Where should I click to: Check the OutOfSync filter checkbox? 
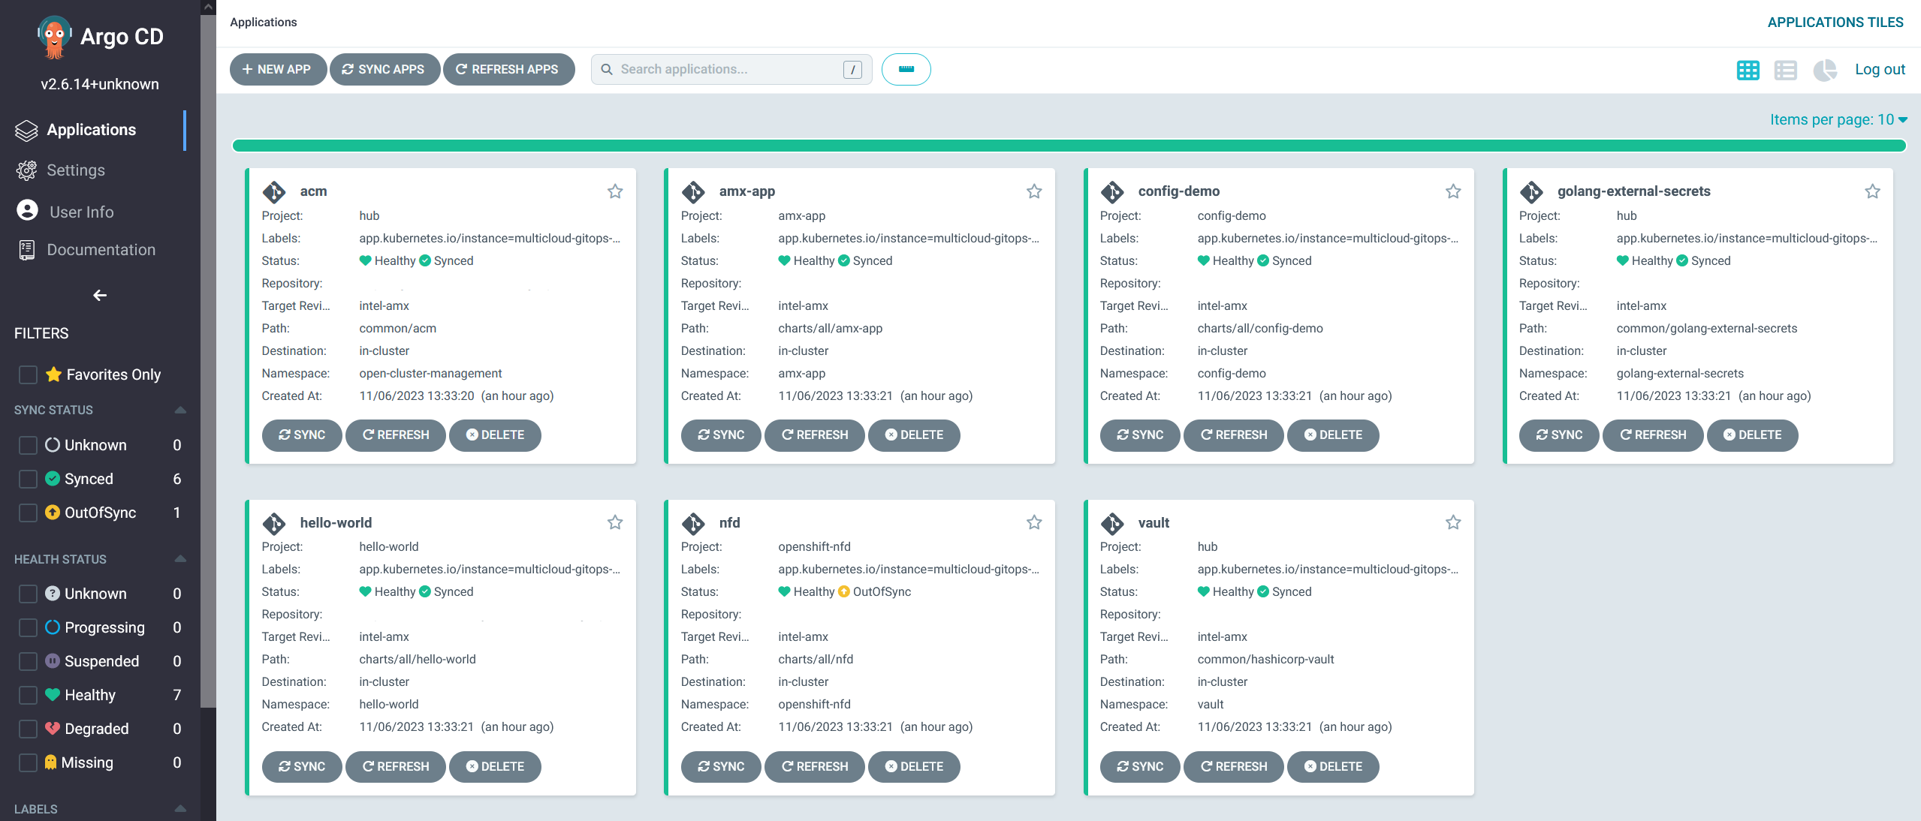tap(28, 513)
